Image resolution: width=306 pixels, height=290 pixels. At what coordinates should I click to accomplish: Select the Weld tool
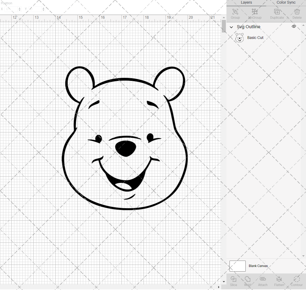248,279
